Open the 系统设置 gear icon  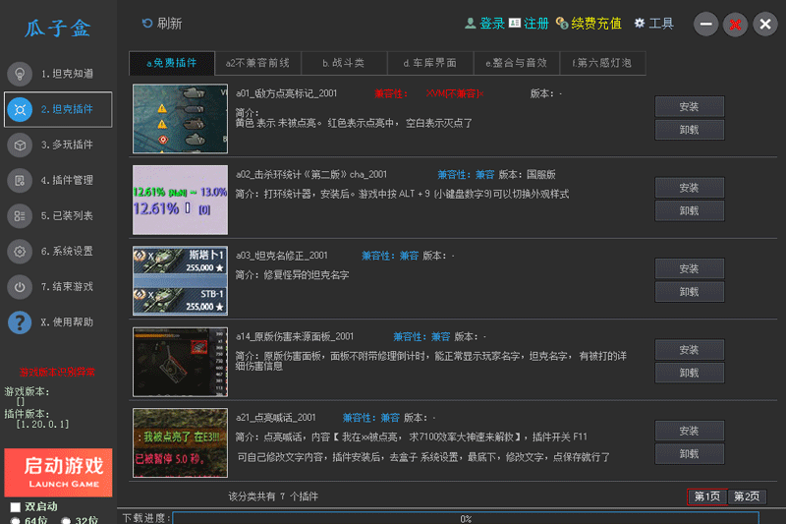tap(20, 252)
